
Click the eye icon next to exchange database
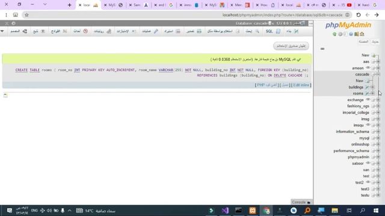pos(368,100)
